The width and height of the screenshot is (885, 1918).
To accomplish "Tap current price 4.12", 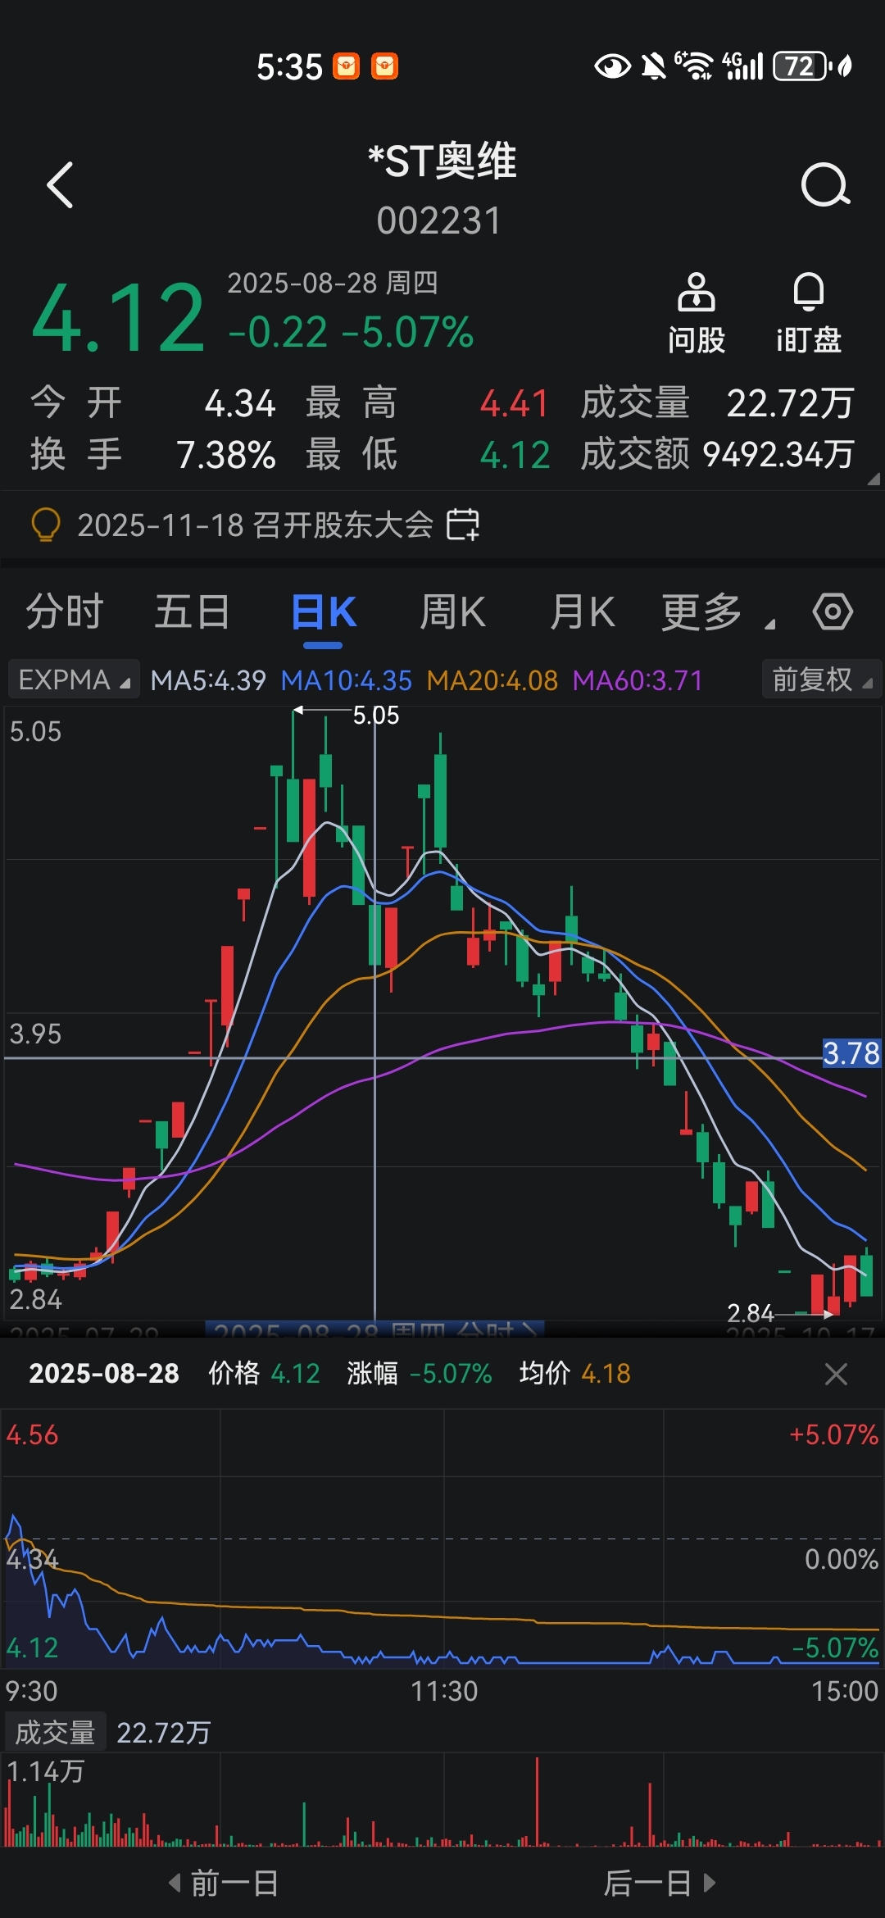I will [119, 318].
